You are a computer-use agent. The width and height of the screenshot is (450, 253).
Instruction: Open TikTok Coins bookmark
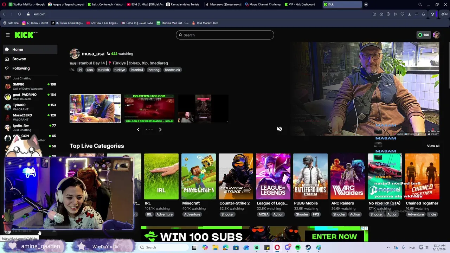[67, 23]
